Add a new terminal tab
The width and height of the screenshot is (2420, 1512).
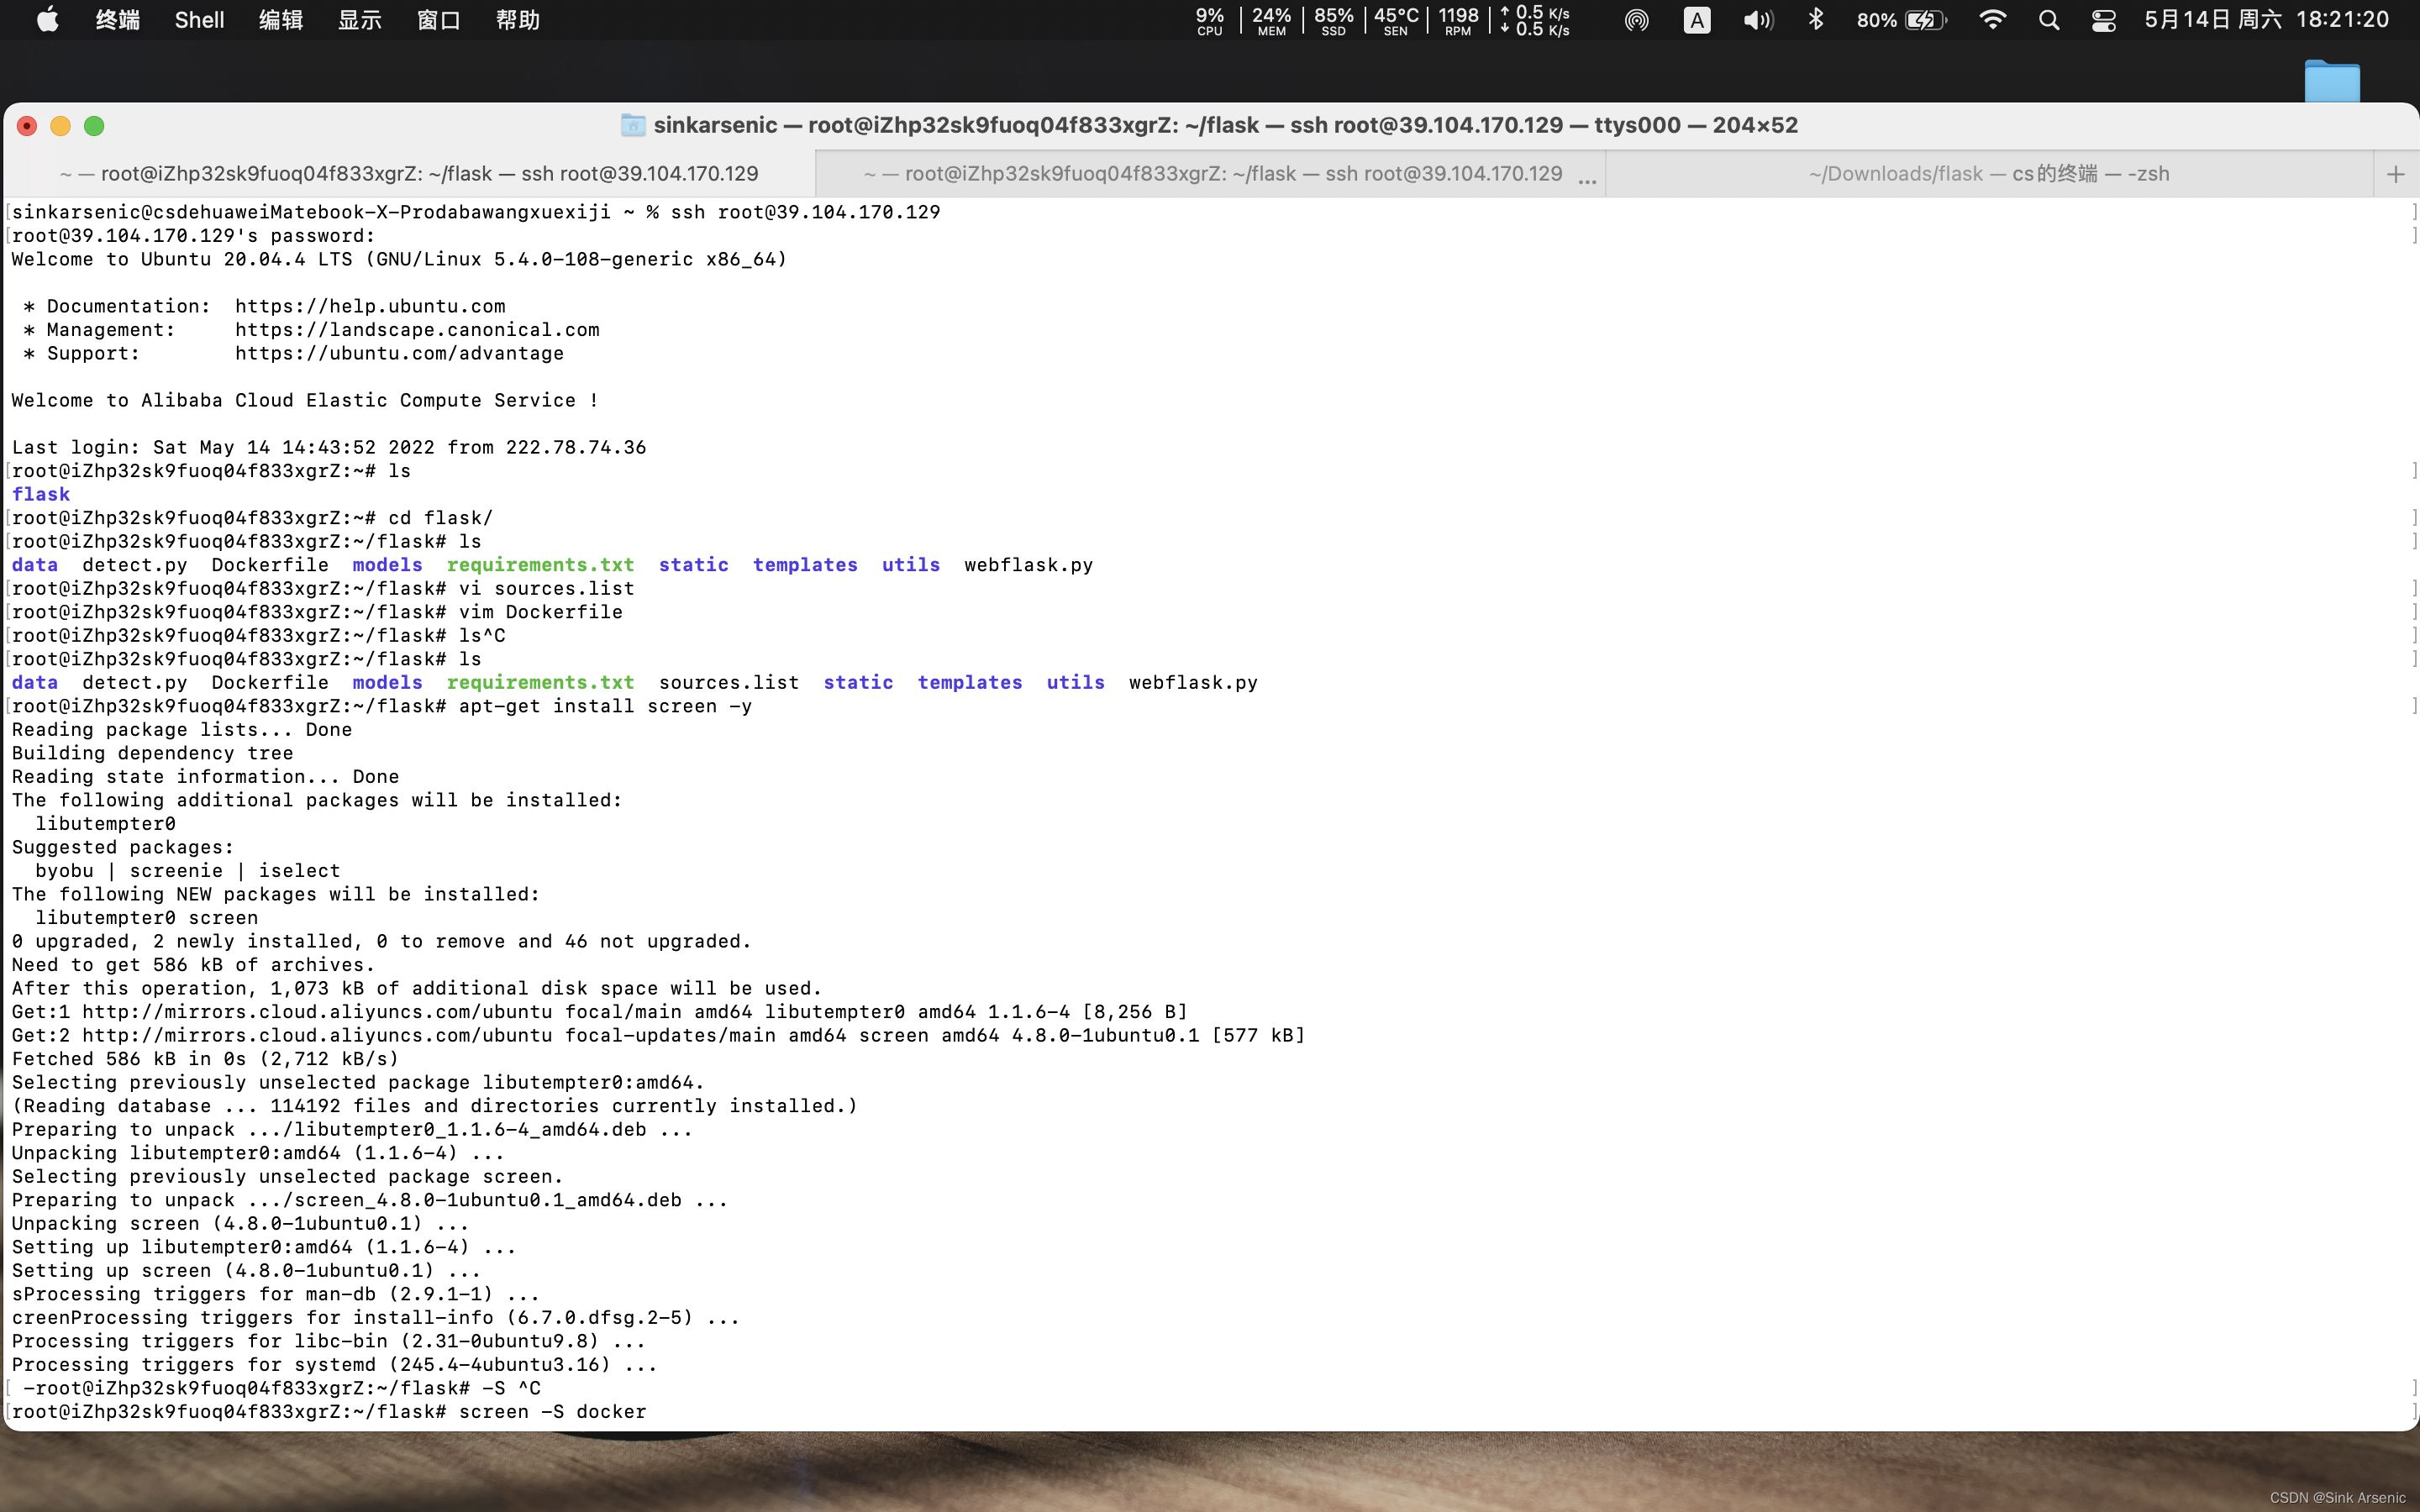pos(2395,174)
